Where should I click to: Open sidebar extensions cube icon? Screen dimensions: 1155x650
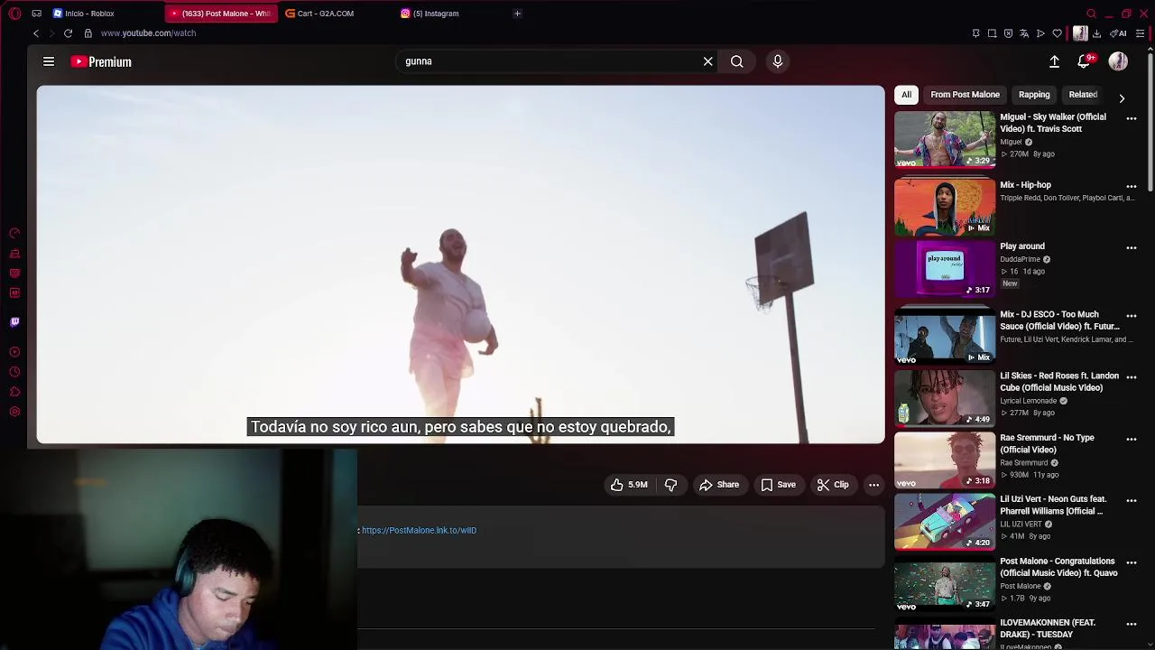14,392
